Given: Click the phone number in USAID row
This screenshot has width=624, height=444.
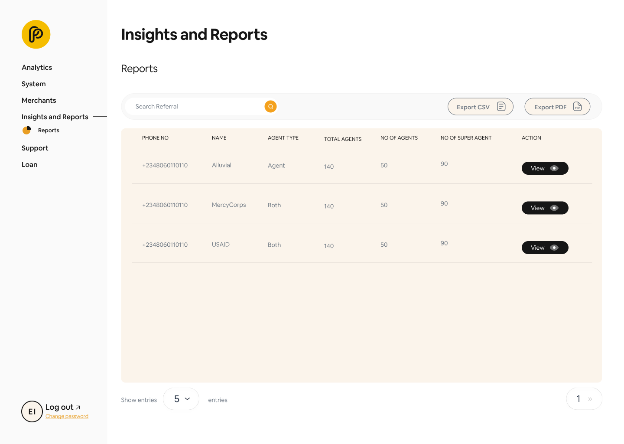Looking at the screenshot, I should coord(165,245).
